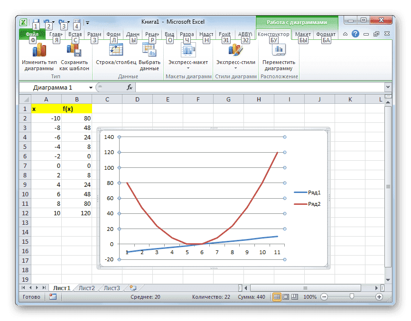Open Excel Help question mark icon
This screenshot has width=411, height=321.
point(355,34)
